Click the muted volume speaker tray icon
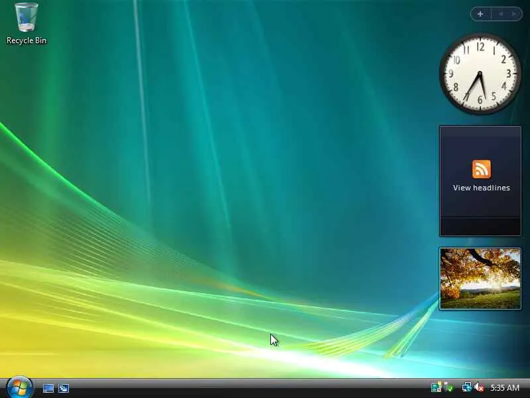This screenshot has height=398, width=530. point(479,387)
